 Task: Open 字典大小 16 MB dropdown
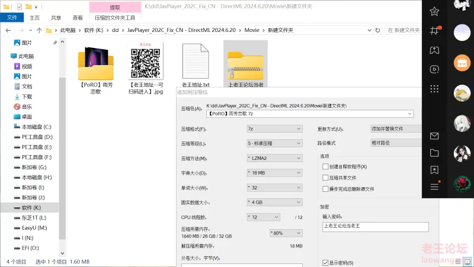point(274,173)
